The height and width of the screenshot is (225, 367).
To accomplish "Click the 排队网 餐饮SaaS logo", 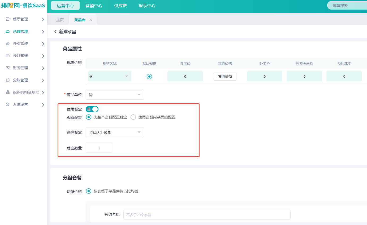I will tap(23, 6).
